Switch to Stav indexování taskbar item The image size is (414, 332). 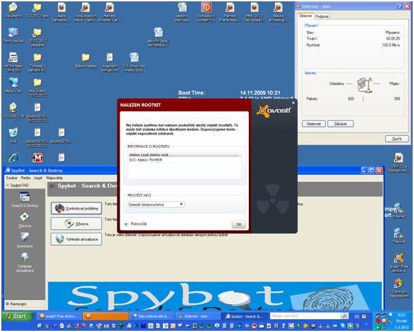click(x=152, y=316)
